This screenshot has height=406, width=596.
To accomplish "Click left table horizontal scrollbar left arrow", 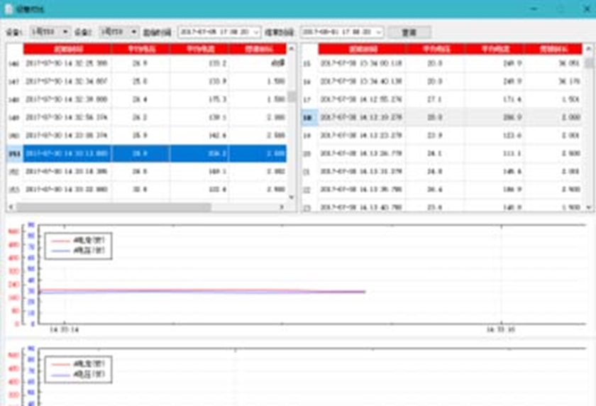I will click(11, 207).
